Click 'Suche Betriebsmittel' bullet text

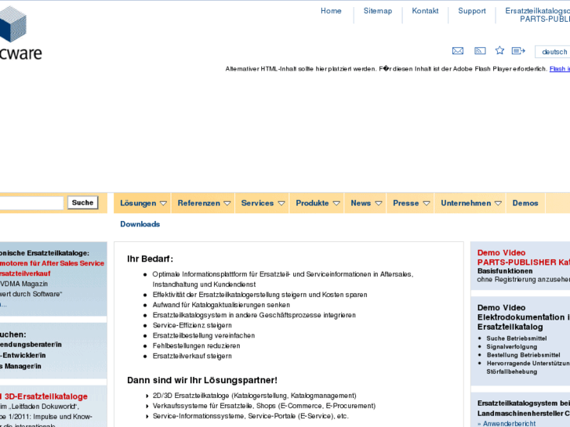tap(517, 338)
